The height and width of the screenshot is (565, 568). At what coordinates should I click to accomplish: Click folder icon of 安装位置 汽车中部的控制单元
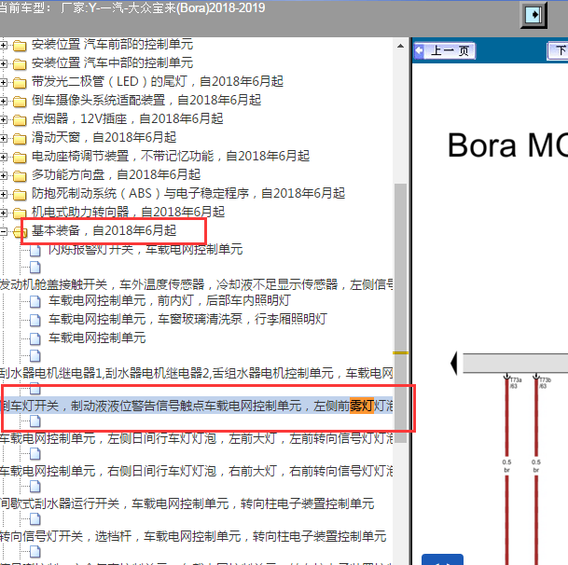point(20,64)
